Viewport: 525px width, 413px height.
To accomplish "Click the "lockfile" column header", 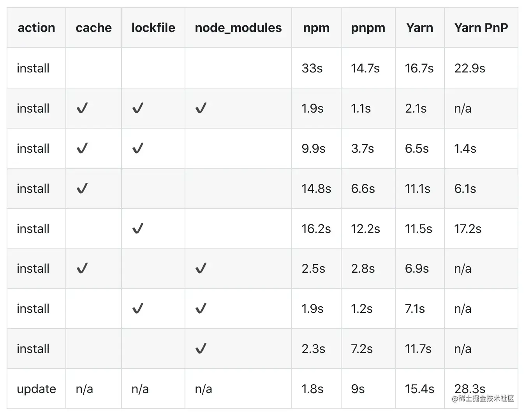I will pos(153,28).
